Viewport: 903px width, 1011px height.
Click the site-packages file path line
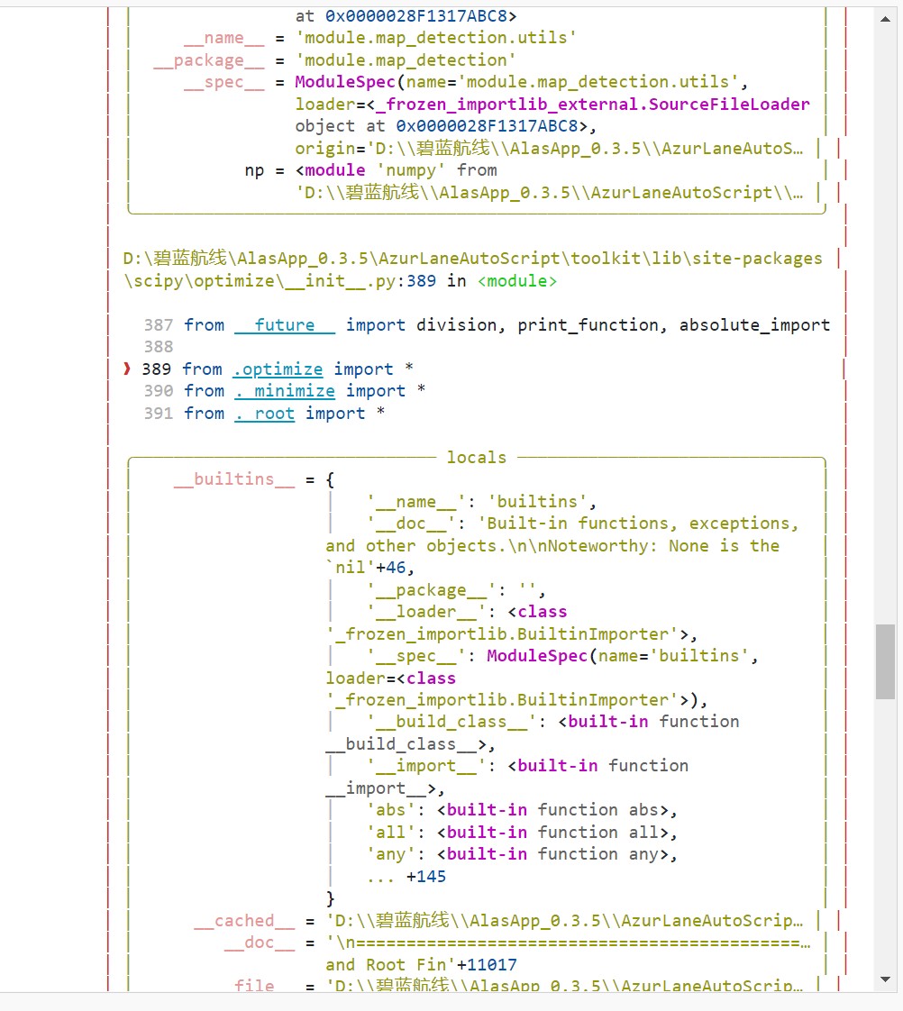click(x=472, y=260)
